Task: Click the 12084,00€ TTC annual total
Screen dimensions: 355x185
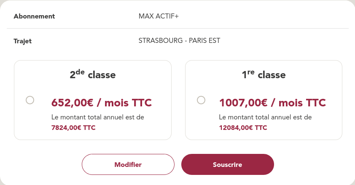Action: [x=243, y=127]
